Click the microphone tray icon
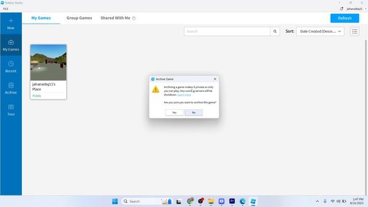This screenshot has width=368, height=207. pos(325,201)
